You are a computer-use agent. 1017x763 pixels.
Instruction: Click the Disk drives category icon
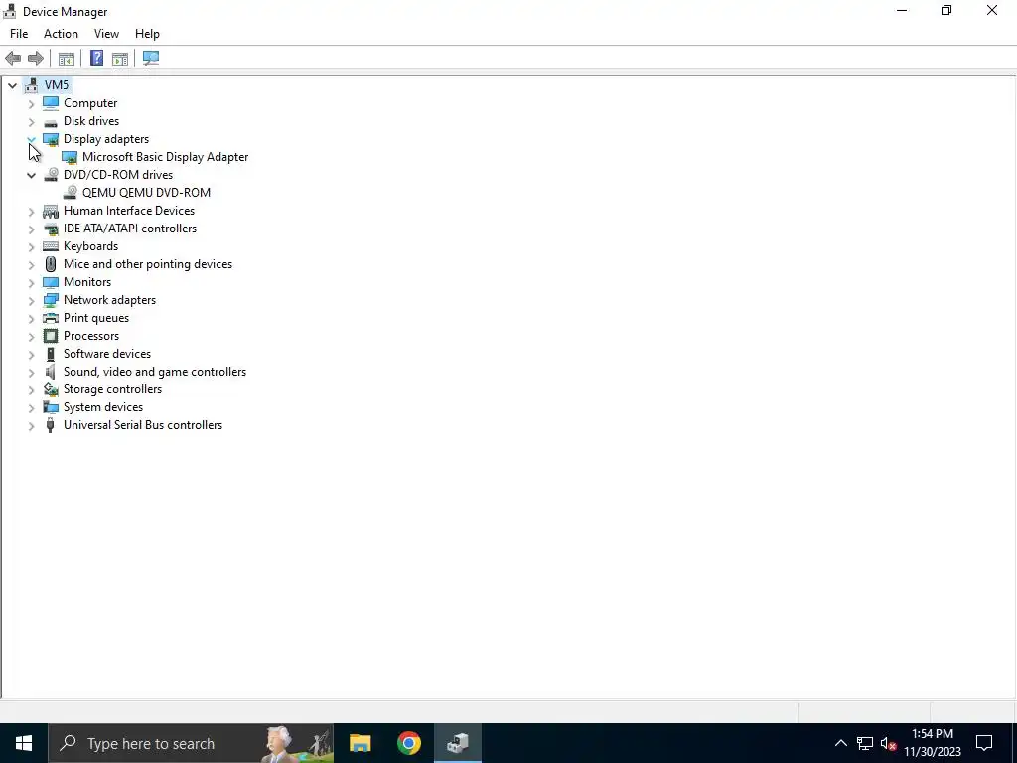[x=51, y=121]
